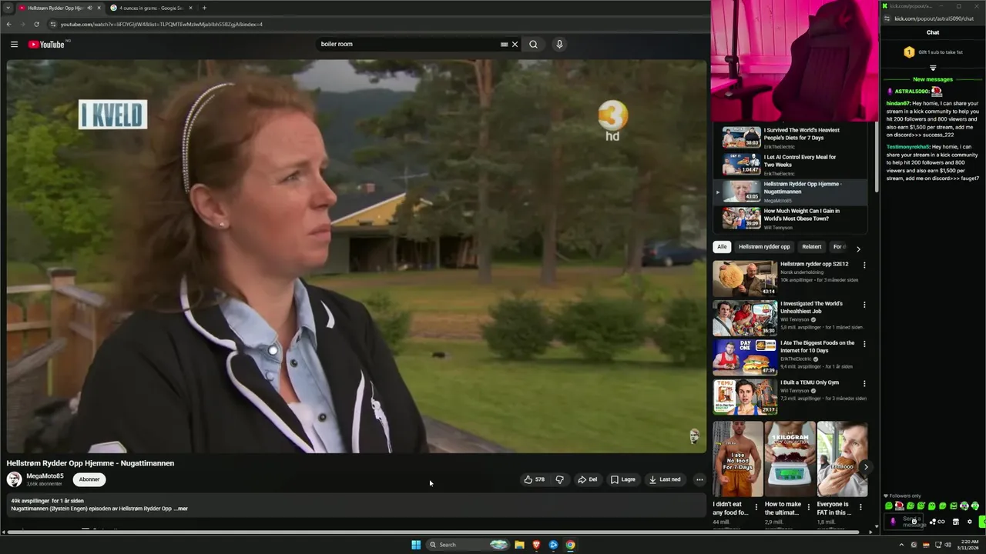Select 'How Much Weight Can I Gain' playlist item
986x554 pixels.
click(x=790, y=218)
